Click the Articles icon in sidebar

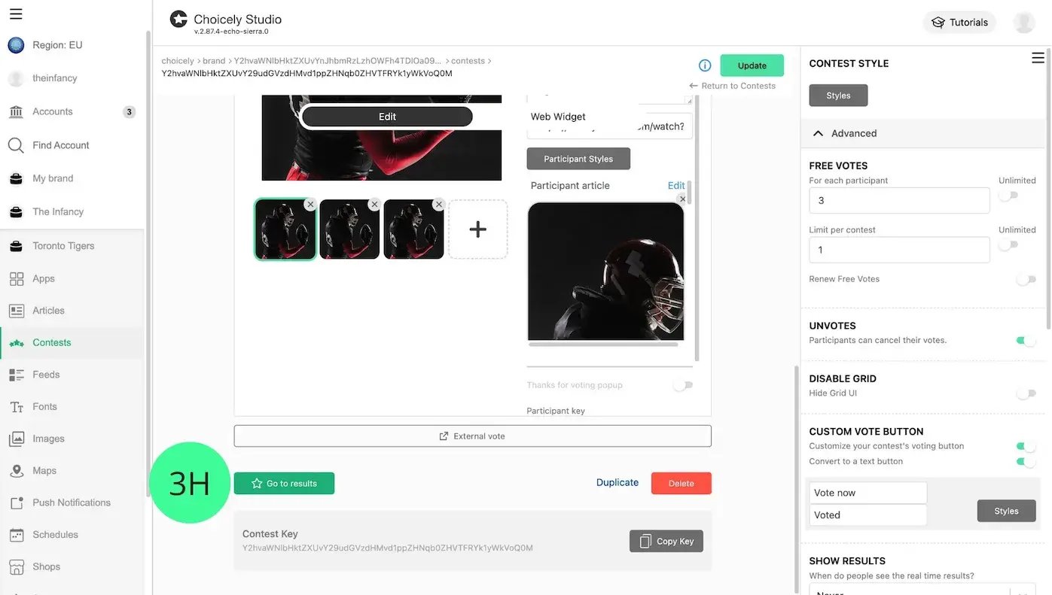coord(17,311)
